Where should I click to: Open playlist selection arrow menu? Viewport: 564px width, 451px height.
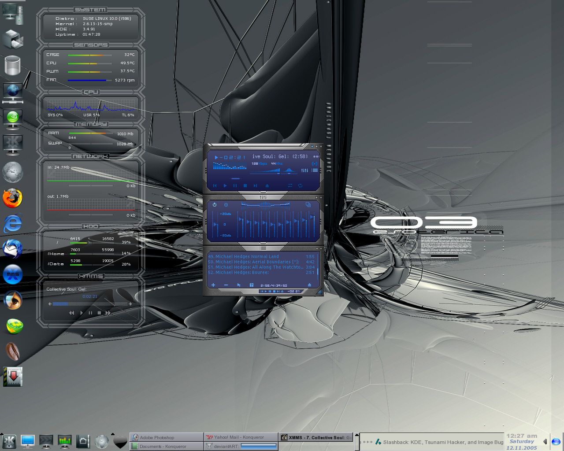coord(239,285)
